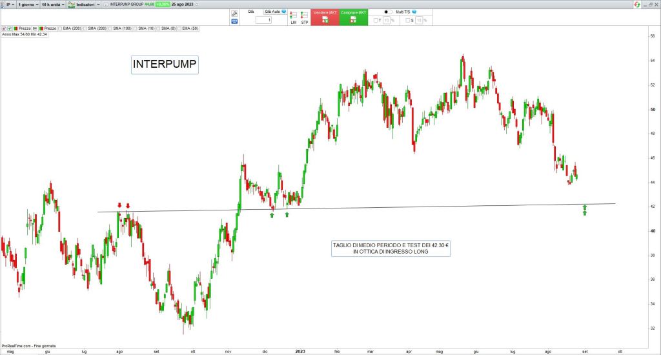Click the 2023 label on time axis
Image resolution: width=661 pixels, height=355 pixels.
point(300,351)
